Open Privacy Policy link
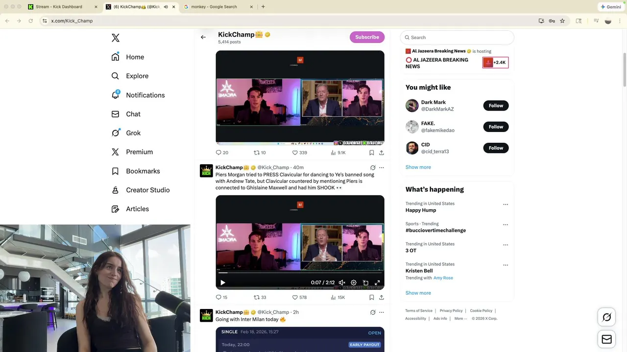The height and width of the screenshot is (352, 627). pos(451,311)
